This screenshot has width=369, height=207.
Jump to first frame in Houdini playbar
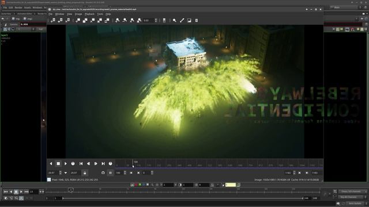click(x=6, y=191)
